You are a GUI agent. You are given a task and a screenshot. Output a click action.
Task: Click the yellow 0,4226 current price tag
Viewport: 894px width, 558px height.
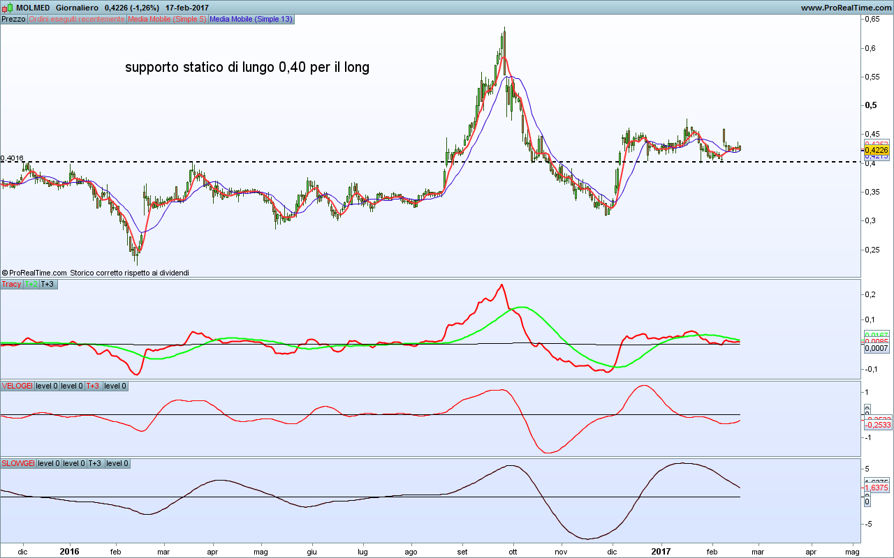(x=876, y=149)
